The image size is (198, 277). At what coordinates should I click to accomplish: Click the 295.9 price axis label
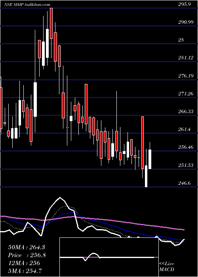point(184,4)
